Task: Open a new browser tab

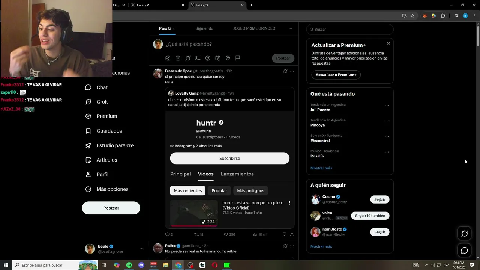Action: coord(251,5)
